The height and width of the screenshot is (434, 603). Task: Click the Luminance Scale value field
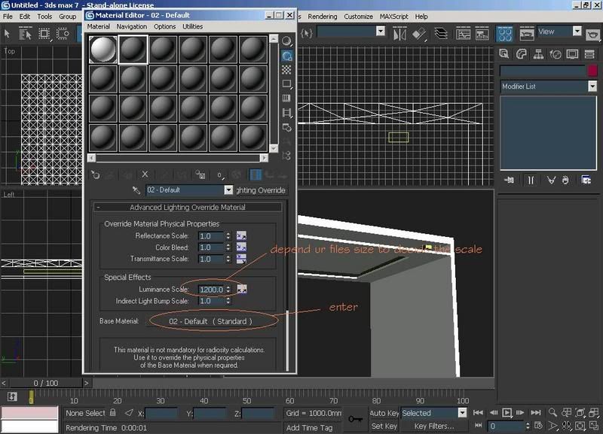(x=211, y=290)
